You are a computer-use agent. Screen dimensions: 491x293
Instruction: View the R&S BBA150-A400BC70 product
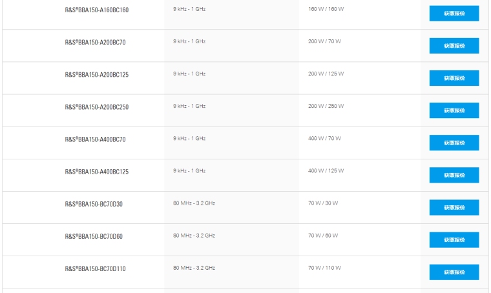click(95, 139)
